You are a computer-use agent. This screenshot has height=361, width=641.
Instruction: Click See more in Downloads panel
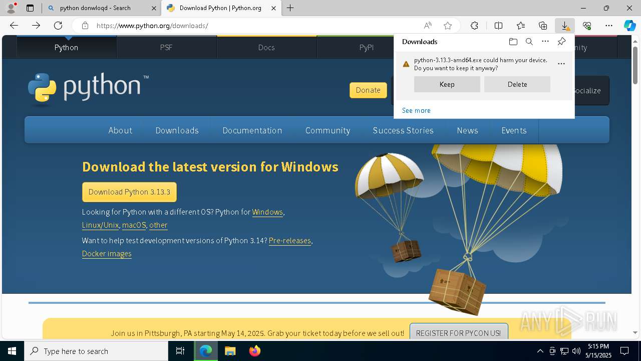coord(416,110)
